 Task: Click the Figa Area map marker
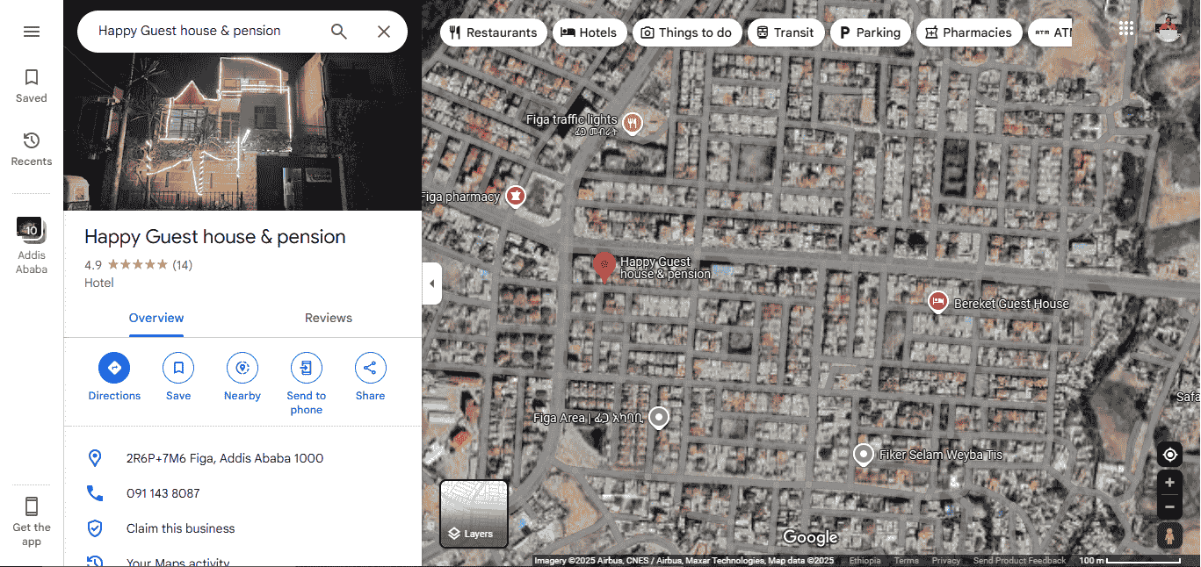click(x=658, y=418)
